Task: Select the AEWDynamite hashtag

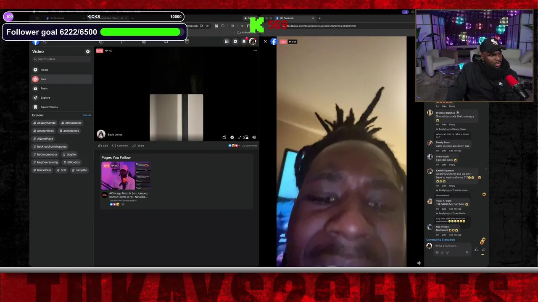Action: click(45, 123)
